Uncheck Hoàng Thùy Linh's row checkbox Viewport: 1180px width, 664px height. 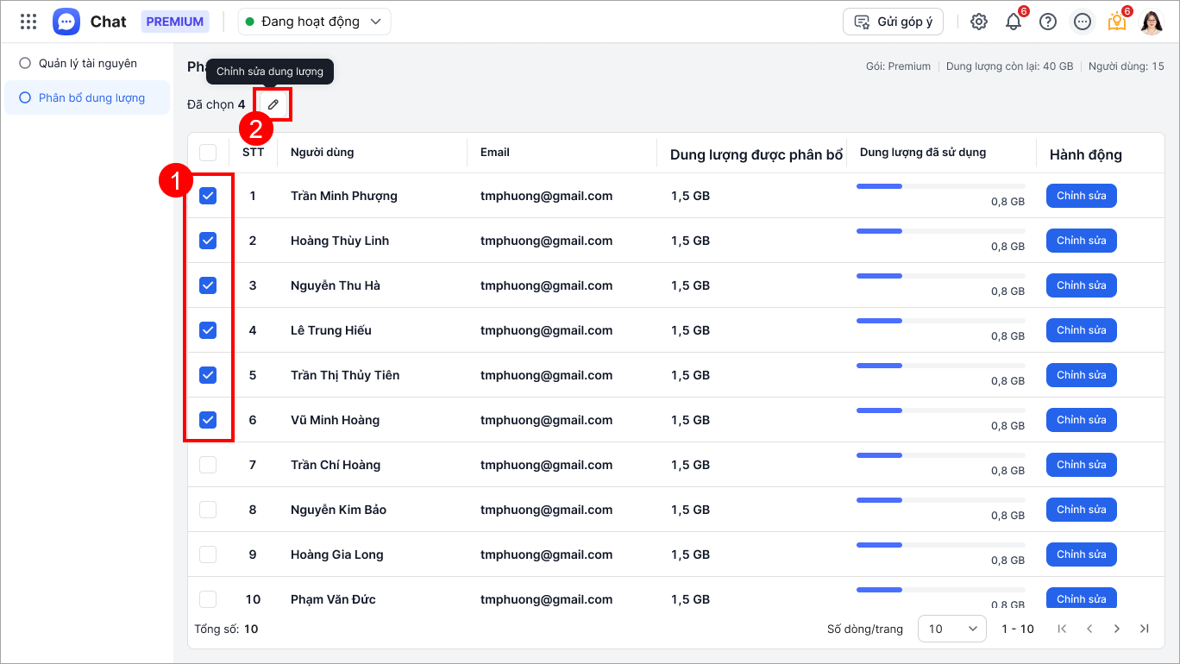coord(208,241)
